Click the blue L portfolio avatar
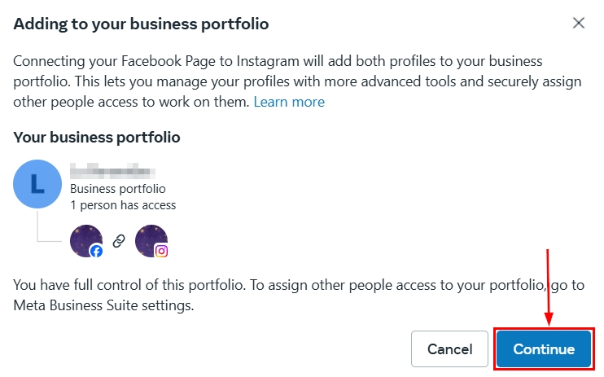Screen dimensions: 604x377 (37, 184)
